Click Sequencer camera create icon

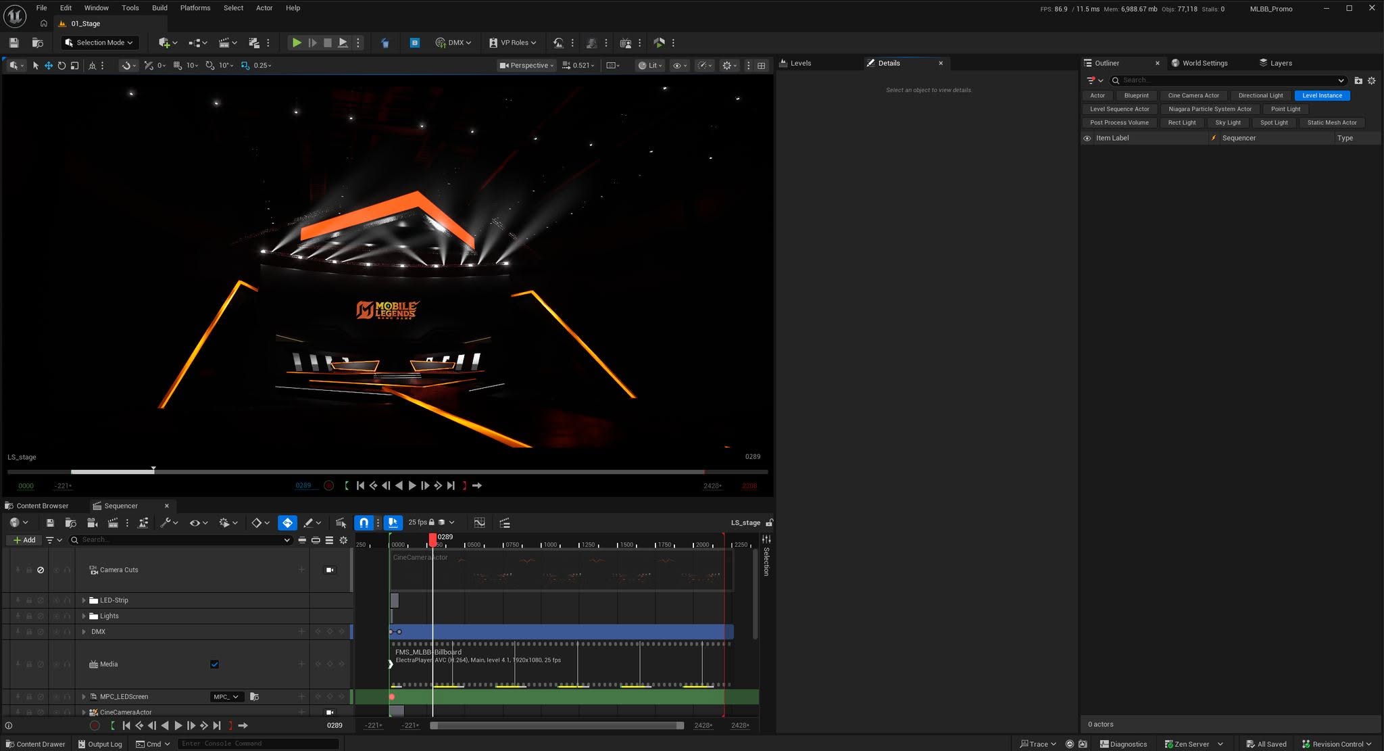point(92,523)
